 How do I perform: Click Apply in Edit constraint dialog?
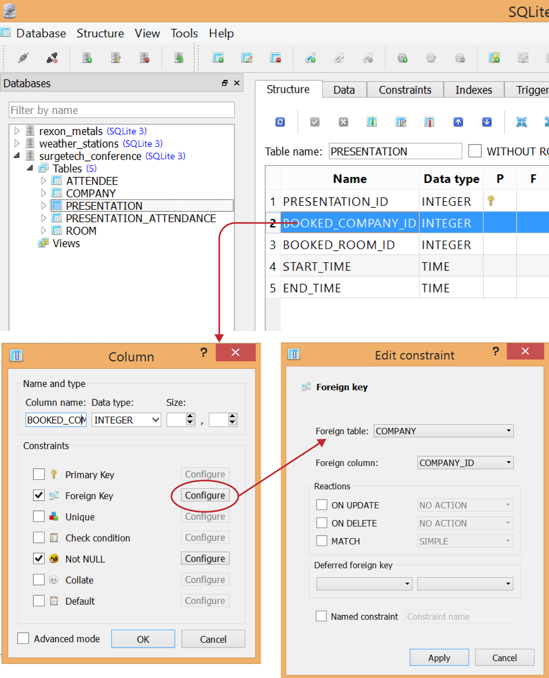tap(439, 658)
